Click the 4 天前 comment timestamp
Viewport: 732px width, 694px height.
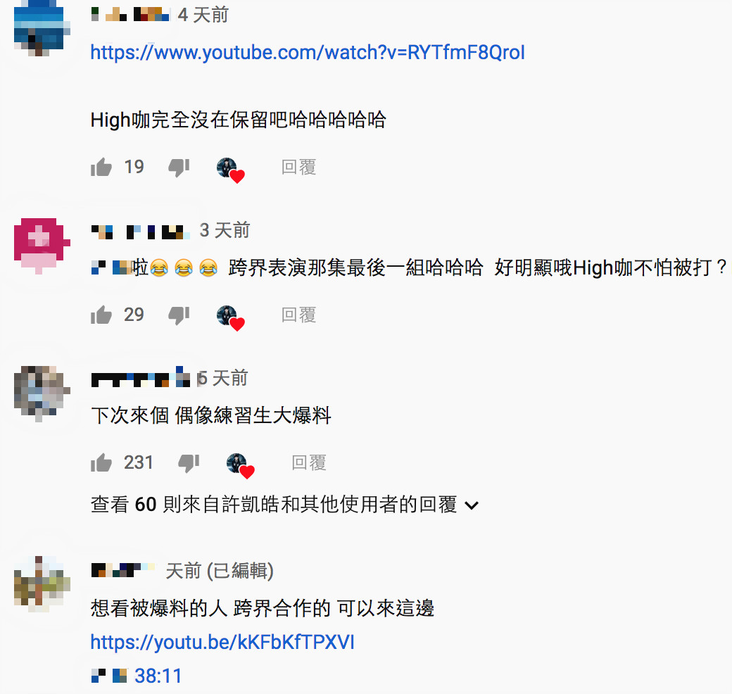pos(203,15)
